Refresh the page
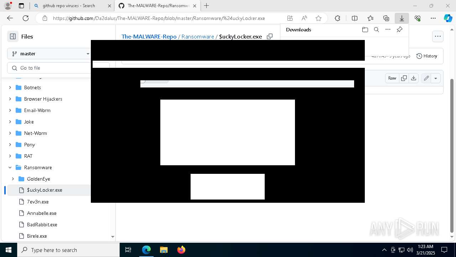 [x=26, y=18]
